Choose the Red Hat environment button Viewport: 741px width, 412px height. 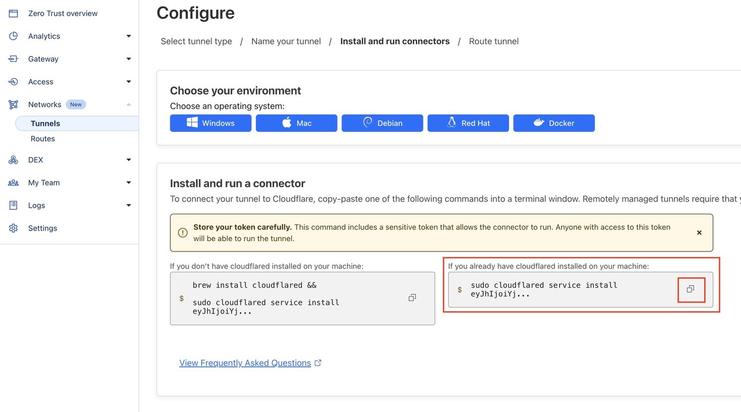468,123
